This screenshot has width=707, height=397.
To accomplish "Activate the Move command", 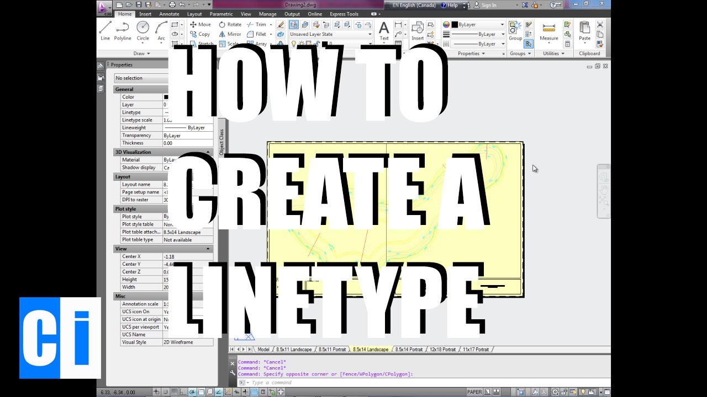I will coord(200,24).
